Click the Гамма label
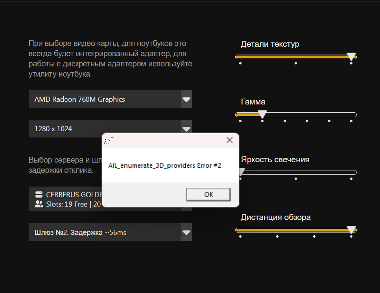Image resolution: width=380 pixels, height=293 pixels. pyautogui.click(x=253, y=102)
